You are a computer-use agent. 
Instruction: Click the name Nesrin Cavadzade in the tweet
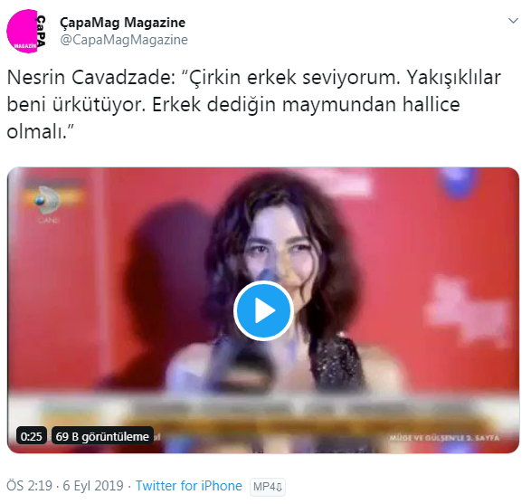(x=90, y=78)
